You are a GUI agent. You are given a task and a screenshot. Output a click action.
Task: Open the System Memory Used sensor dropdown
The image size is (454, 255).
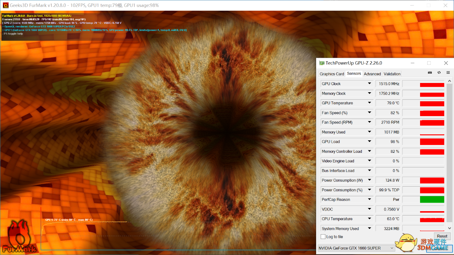click(x=370, y=229)
